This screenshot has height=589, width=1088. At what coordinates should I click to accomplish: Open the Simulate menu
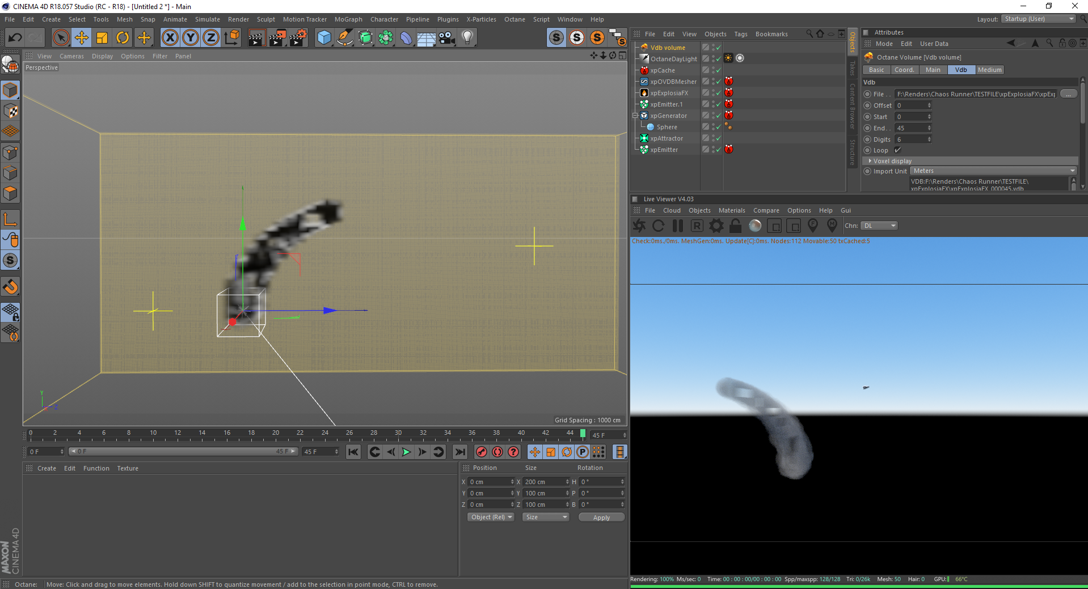(x=207, y=19)
